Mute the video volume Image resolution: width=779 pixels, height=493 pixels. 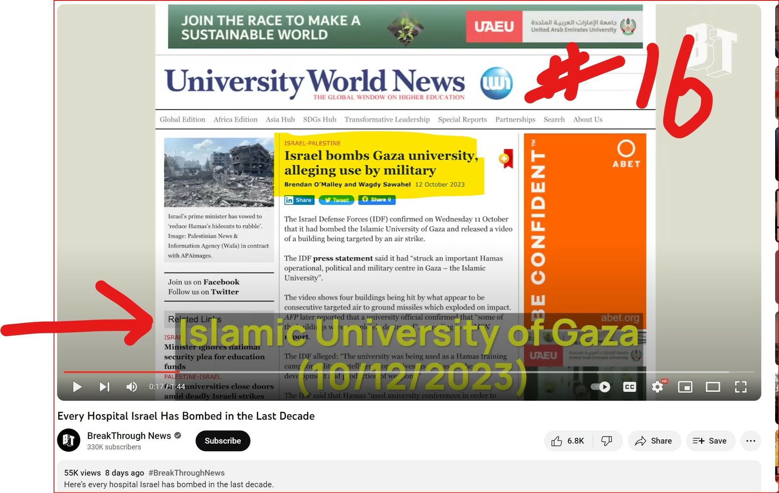132,387
